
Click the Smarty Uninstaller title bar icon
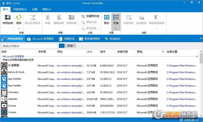point(4,3)
